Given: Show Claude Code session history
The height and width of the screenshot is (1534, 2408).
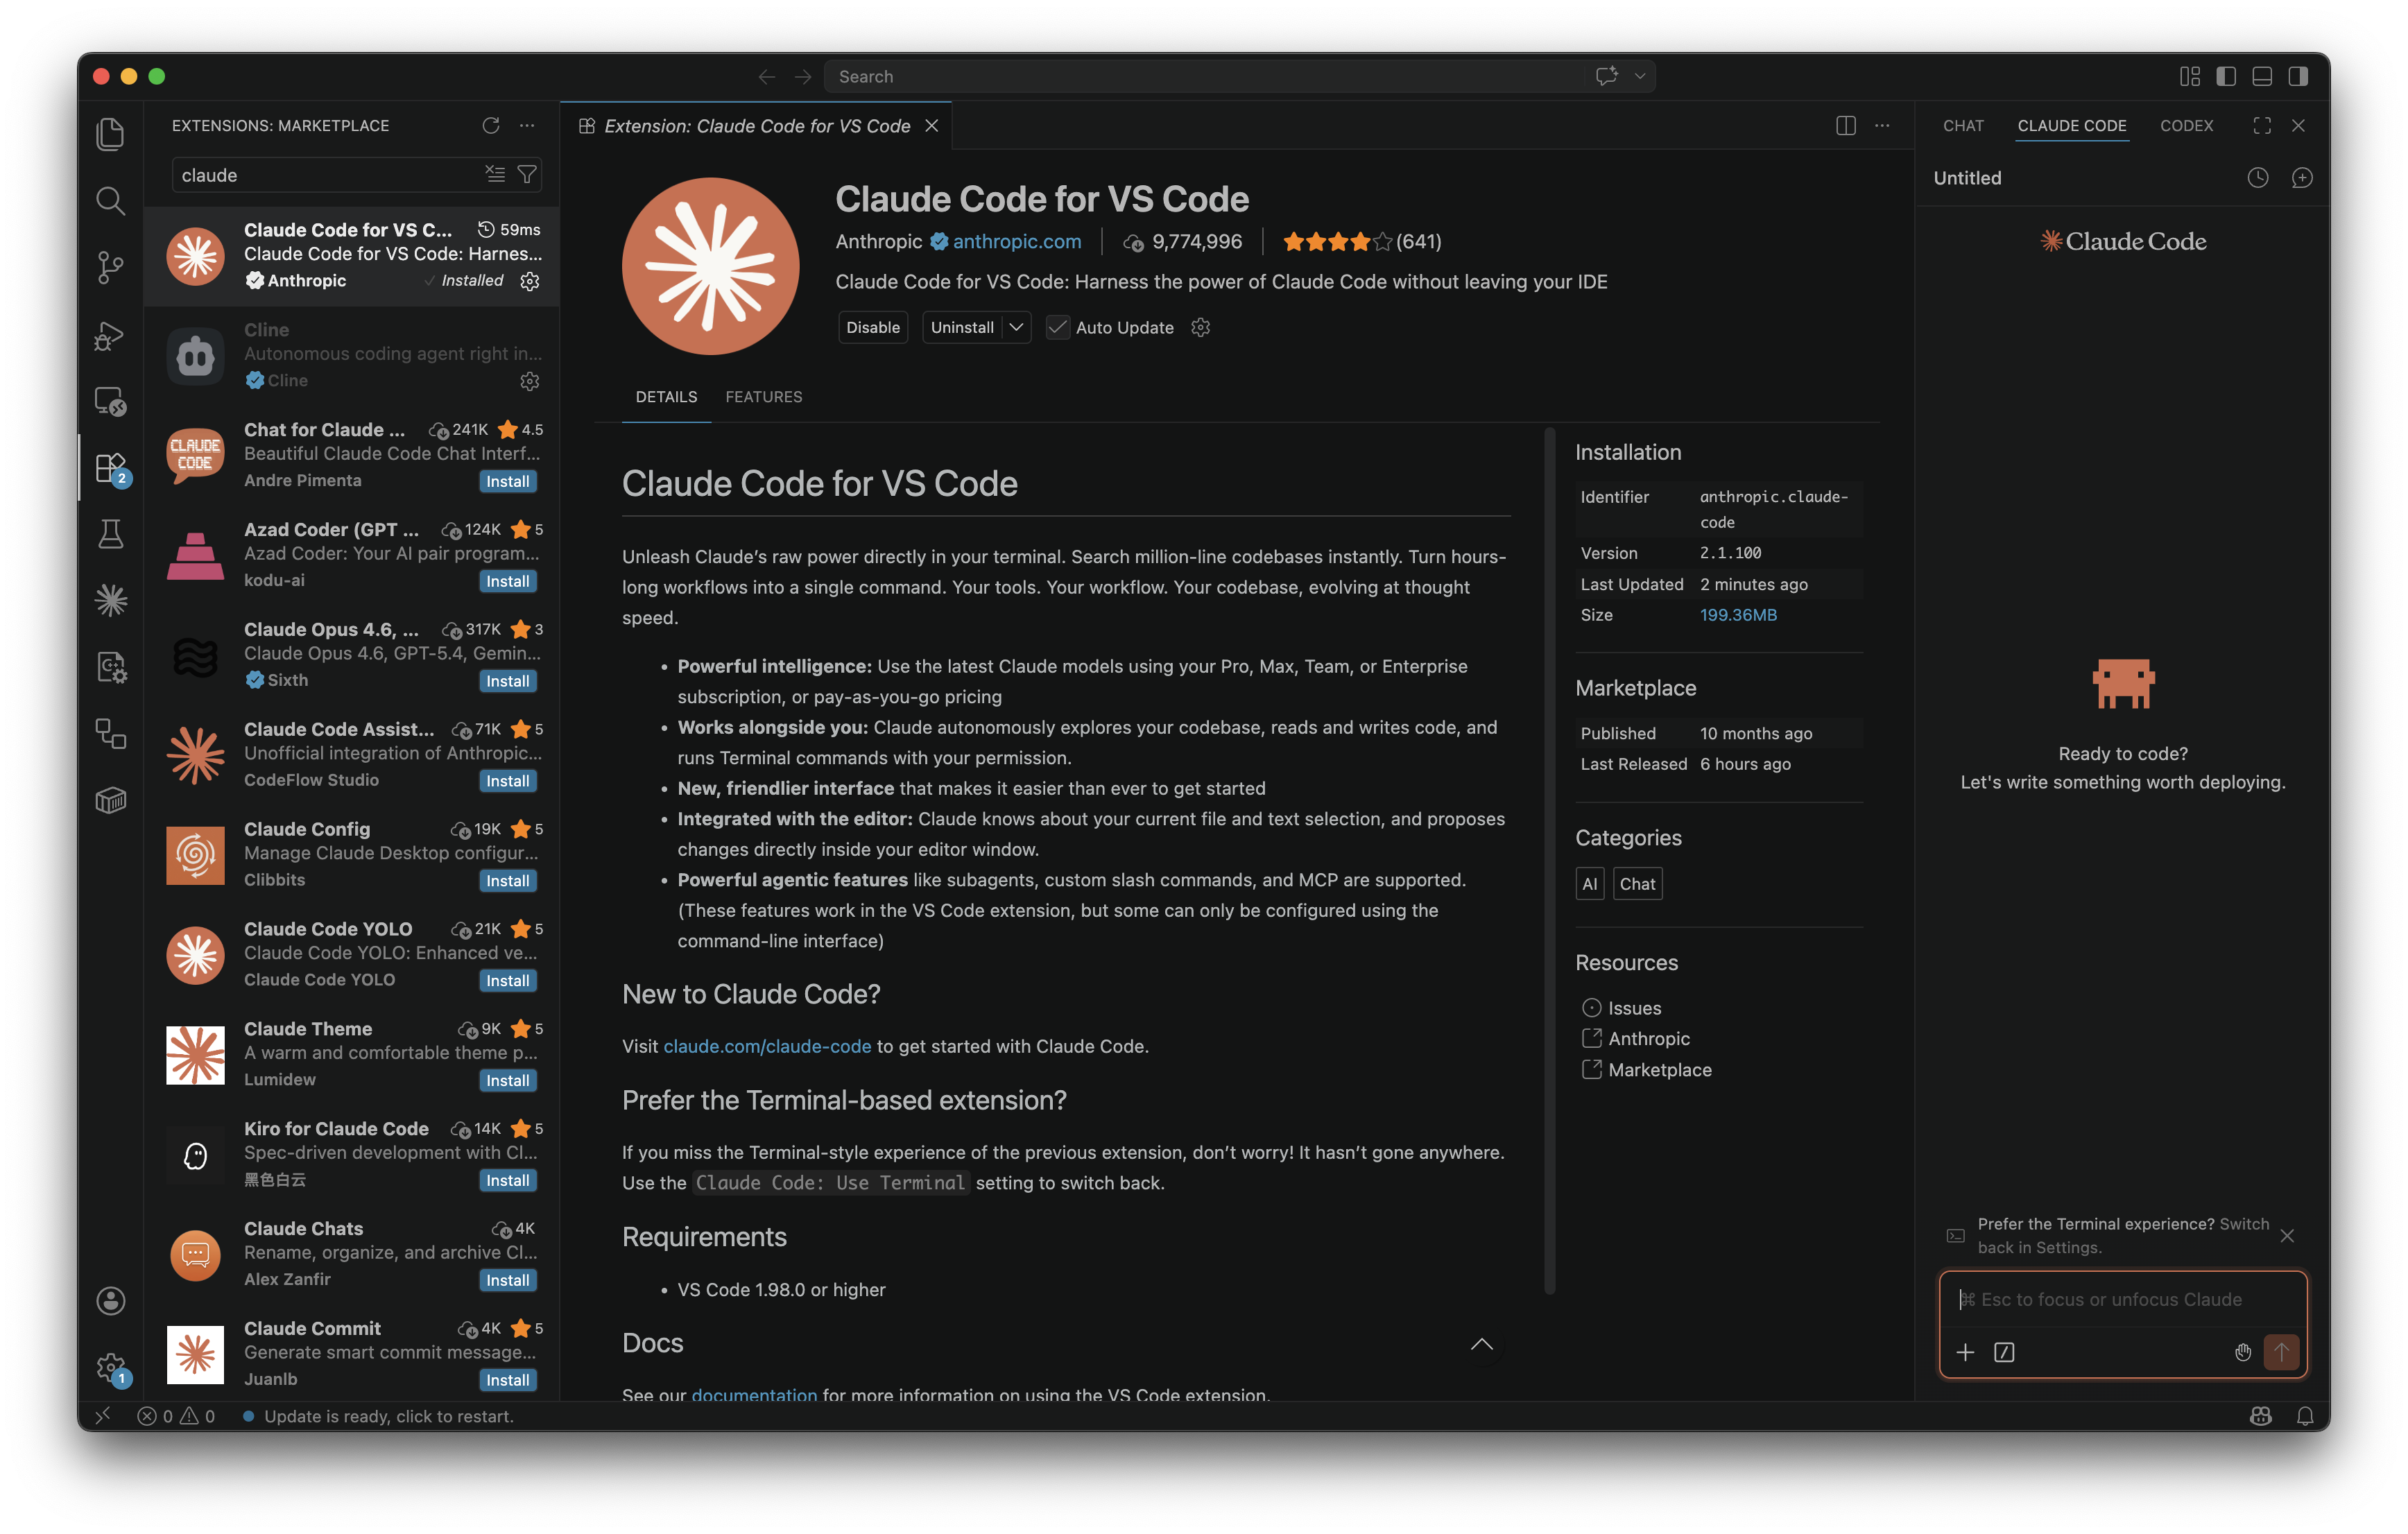Looking at the screenshot, I should click(2258, 178).
